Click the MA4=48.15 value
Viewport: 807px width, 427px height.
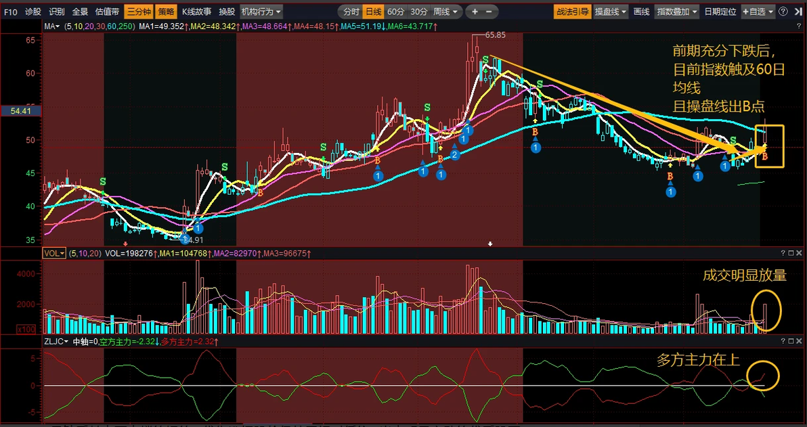pyautogui.click(x=314, y=26)
